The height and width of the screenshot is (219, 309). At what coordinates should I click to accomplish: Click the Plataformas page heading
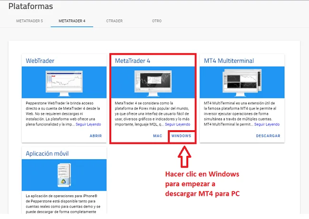click(x=30, y=6)
